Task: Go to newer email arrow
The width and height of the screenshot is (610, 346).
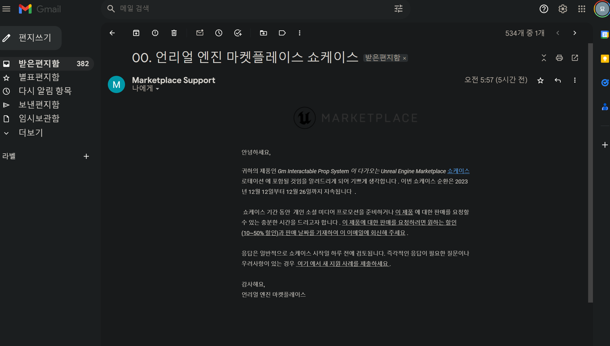Action: (558, 33)
